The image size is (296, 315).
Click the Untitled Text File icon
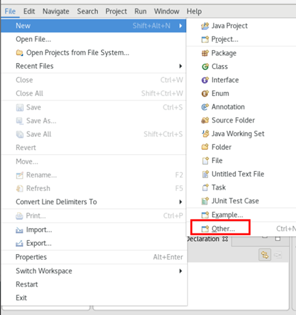tap(205, 174)
